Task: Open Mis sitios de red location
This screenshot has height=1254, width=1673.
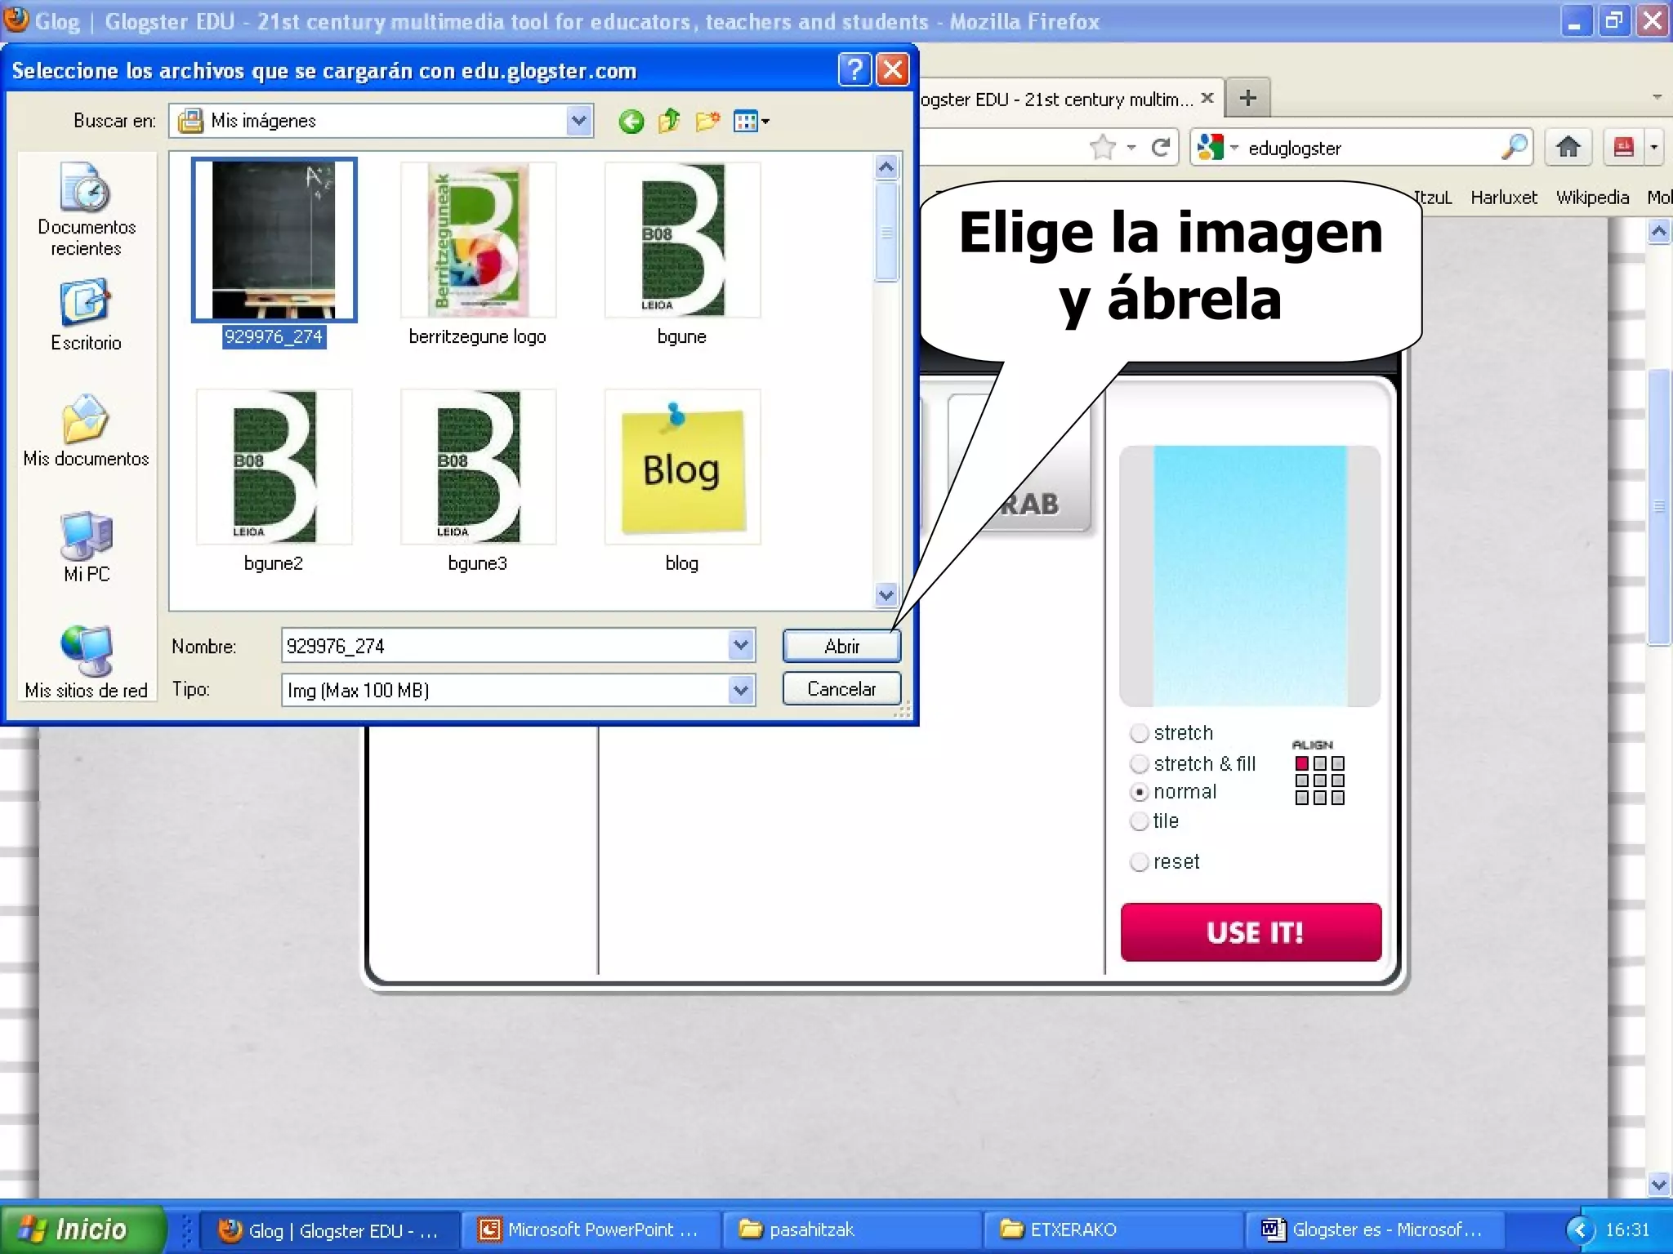Action: tap(86, 662)
